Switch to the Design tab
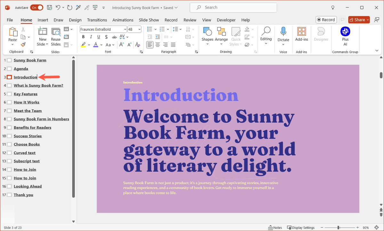 [x=75, y=20]
